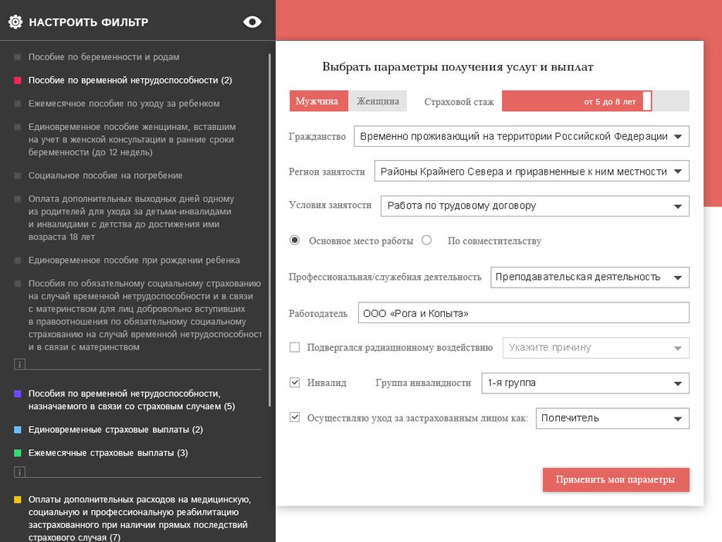Click Социальное пособие на погребение item

click(x=105, y=176)
